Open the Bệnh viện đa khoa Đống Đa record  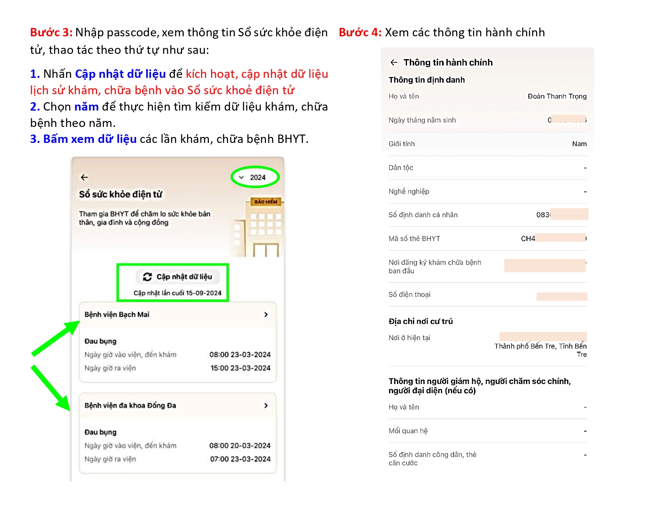click(130, 406)
